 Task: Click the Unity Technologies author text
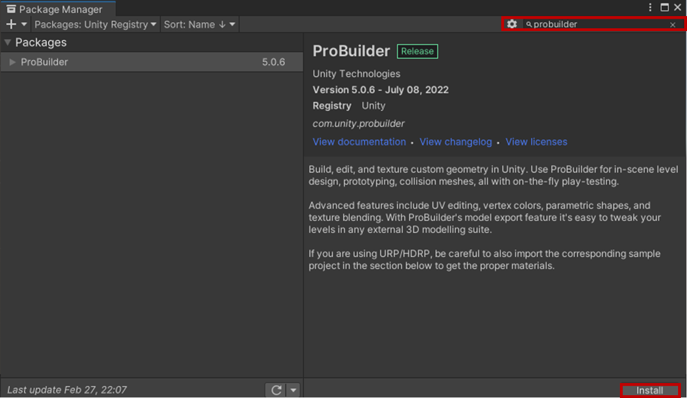(357, 74)
